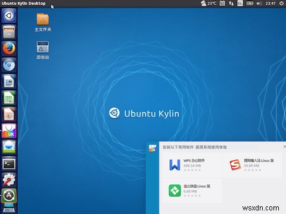
Task: Select the 金山快盘 Linux 版 recommendation
Action: (x=192, y=190)
